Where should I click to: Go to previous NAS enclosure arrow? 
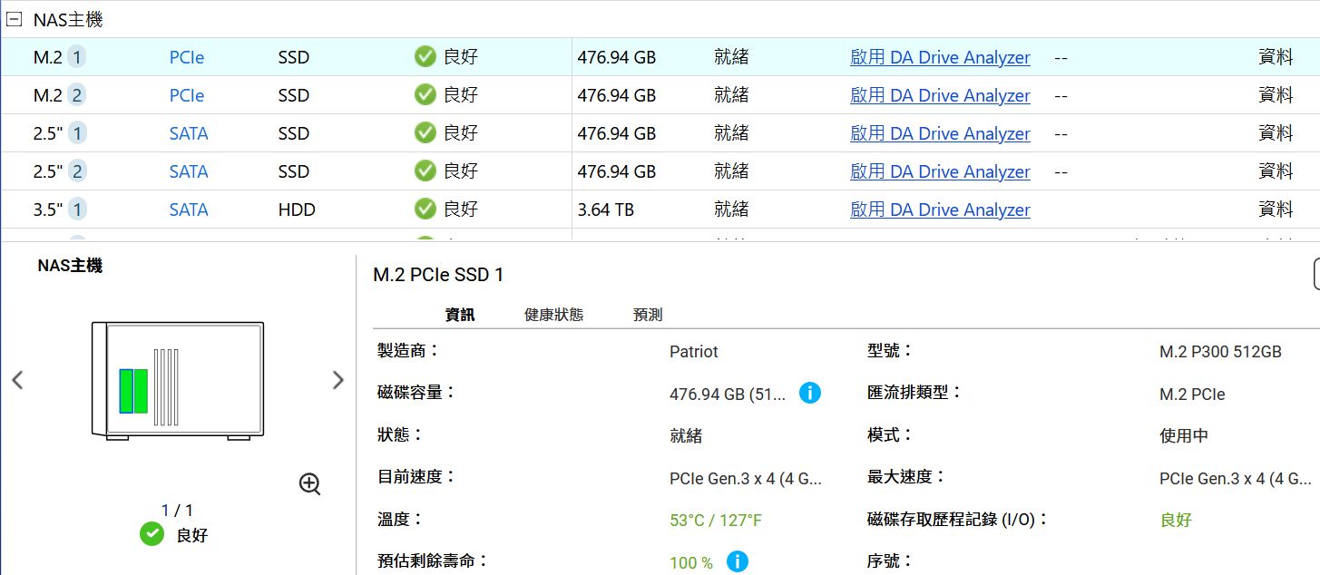(x=17, y=380)
